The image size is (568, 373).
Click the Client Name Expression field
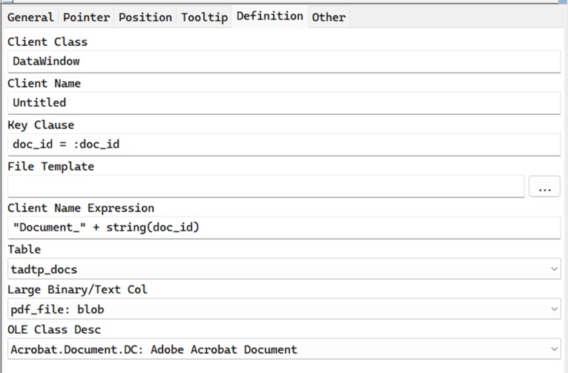[x=284, y=228]
